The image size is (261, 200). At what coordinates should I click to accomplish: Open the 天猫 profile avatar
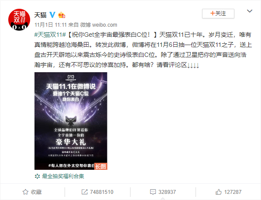point(19,20)
